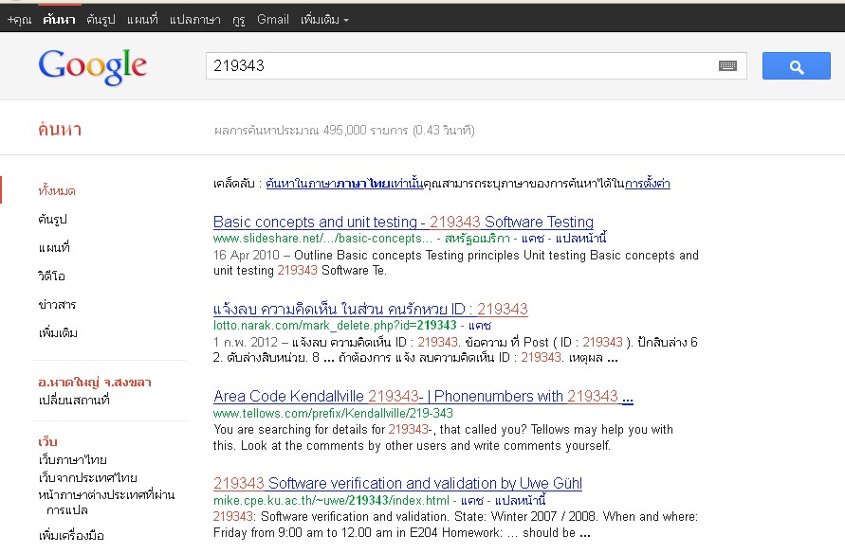The height and width of the screenshot is (553, 845).
Task: Click แปลหน้านี้ on the mike.cpe.ku.ac.th result
Action: click(520, 500)
